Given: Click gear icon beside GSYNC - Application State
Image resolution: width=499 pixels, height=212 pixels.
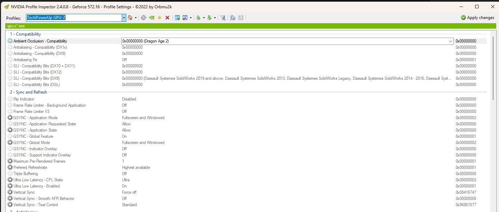Looking at the screenshot, I should point(10,130).
